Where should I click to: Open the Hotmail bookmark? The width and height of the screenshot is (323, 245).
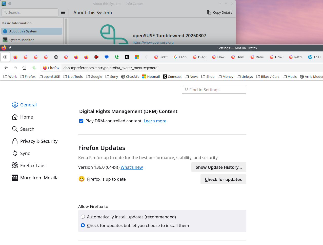click(151, 77)
